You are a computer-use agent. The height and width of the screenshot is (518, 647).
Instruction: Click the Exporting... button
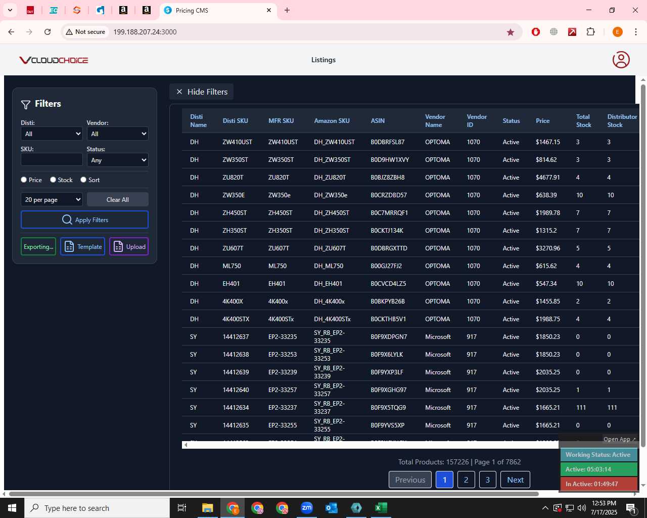pyautogui.click(x=38, y=246)
